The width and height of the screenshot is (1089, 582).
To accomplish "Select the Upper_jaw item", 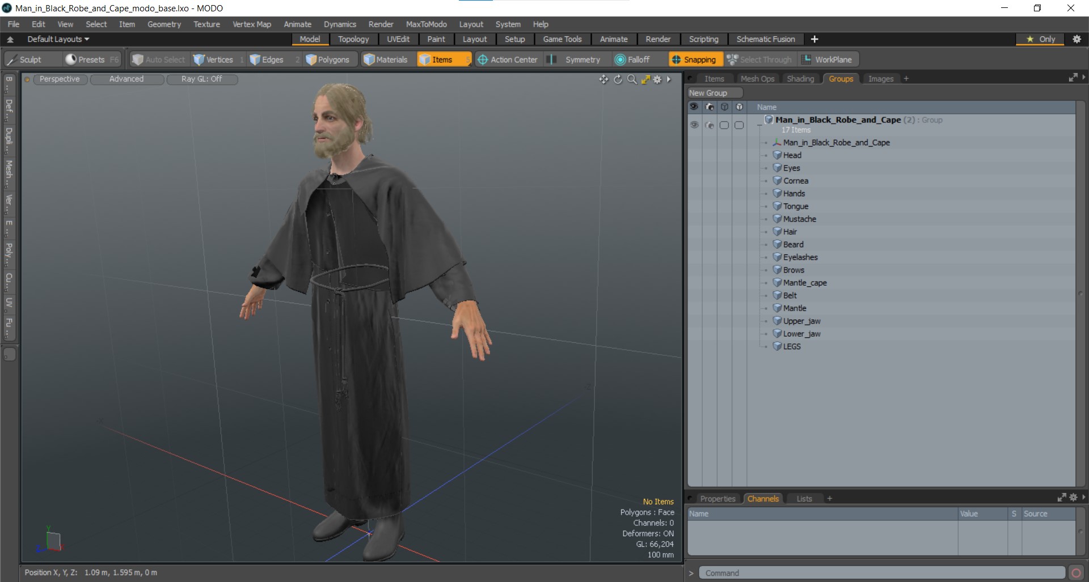I will pos(801,321).
